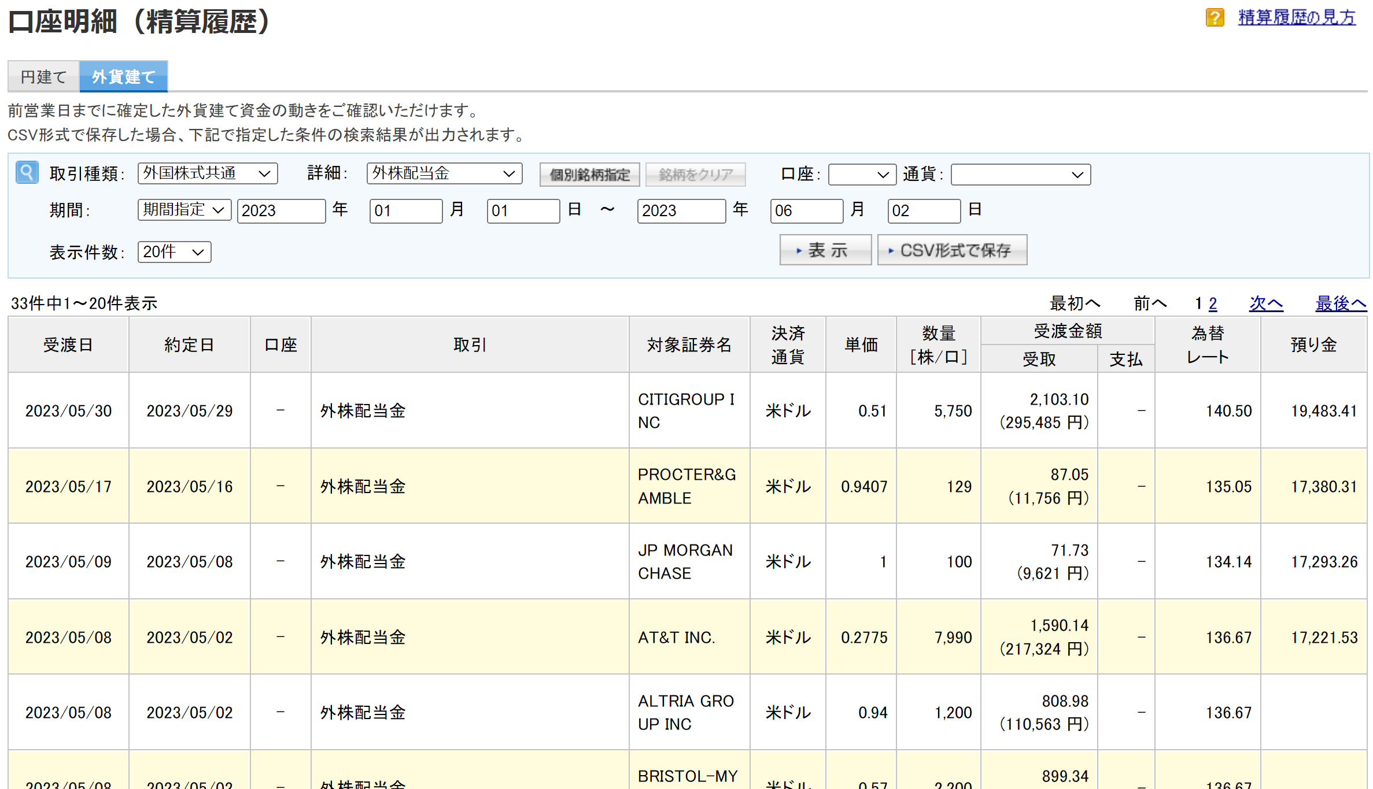Click the start year 2023 field
Viewport: 1373px width, 789px height.
tap(281, 210)
